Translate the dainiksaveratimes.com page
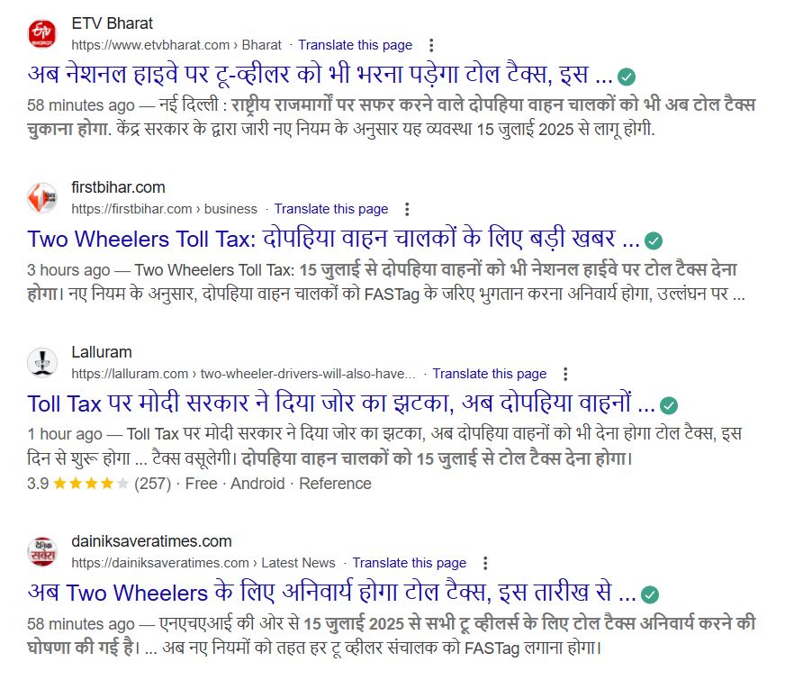 pyautogui.click(x=409, y=563)
